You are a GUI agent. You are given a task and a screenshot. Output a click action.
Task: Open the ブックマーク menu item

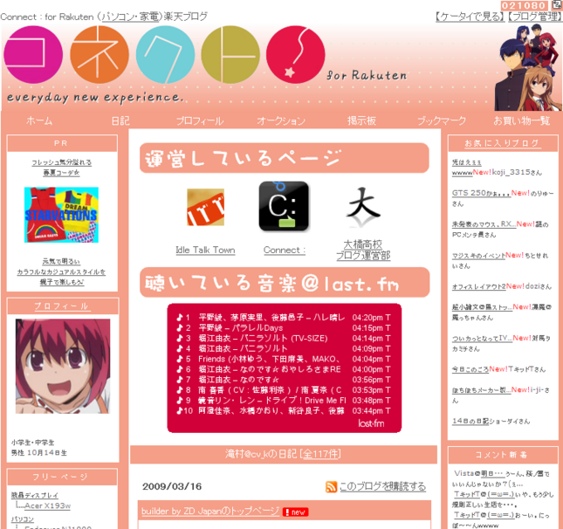click(x=442, y=120)
